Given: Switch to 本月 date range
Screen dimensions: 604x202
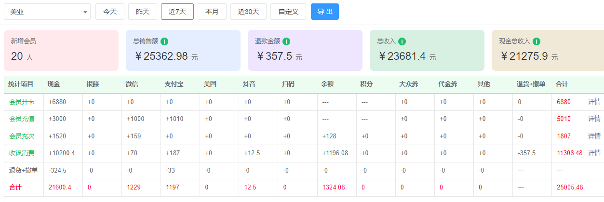Looking at the screenshot, I should click(212, 12).
